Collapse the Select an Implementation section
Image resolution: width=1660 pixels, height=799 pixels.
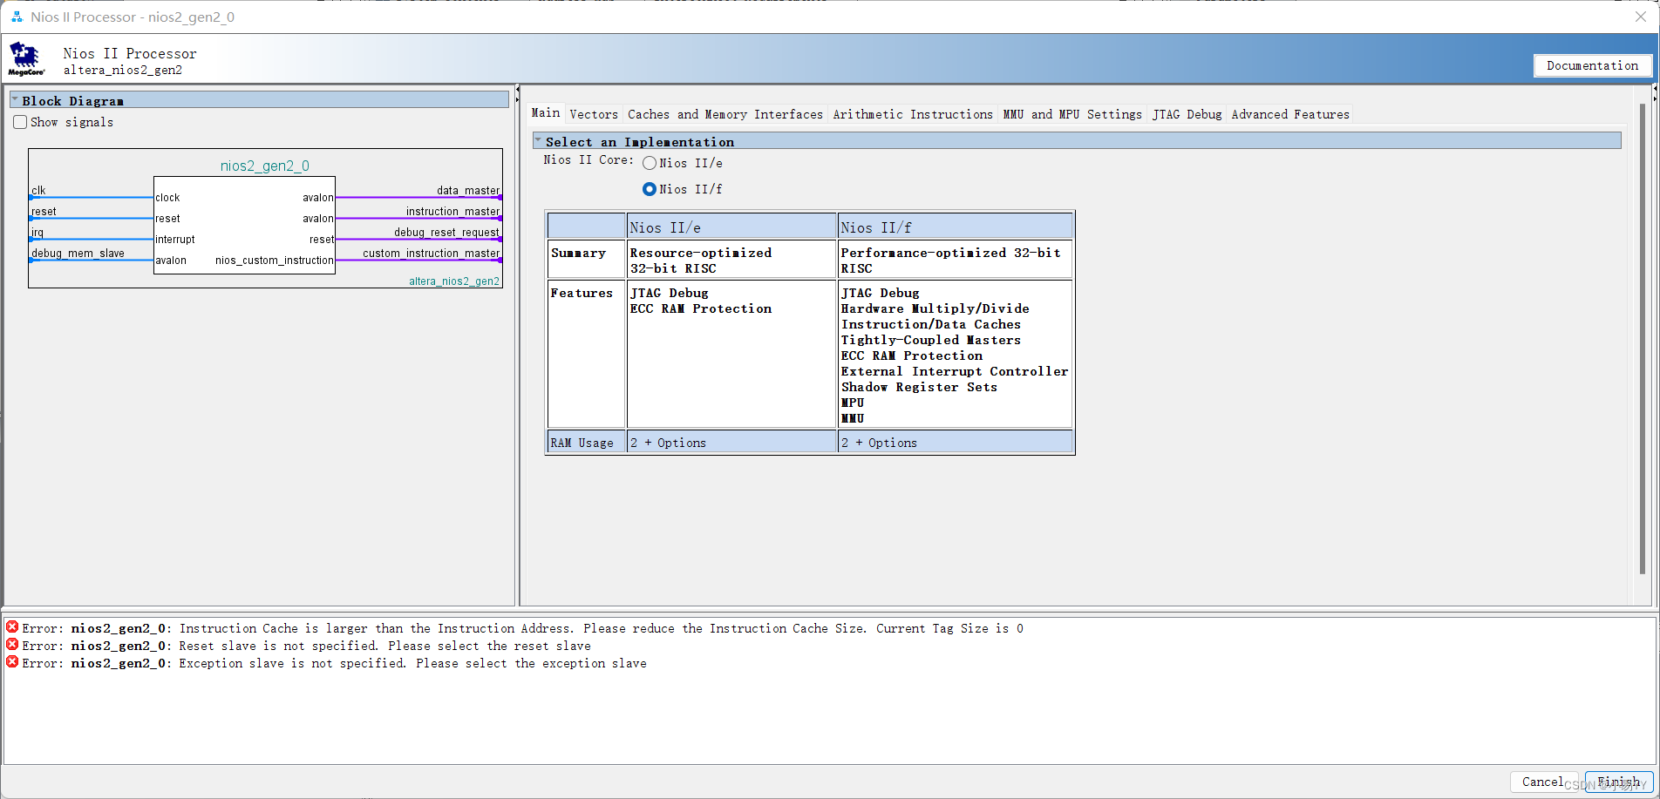[538, 141]
